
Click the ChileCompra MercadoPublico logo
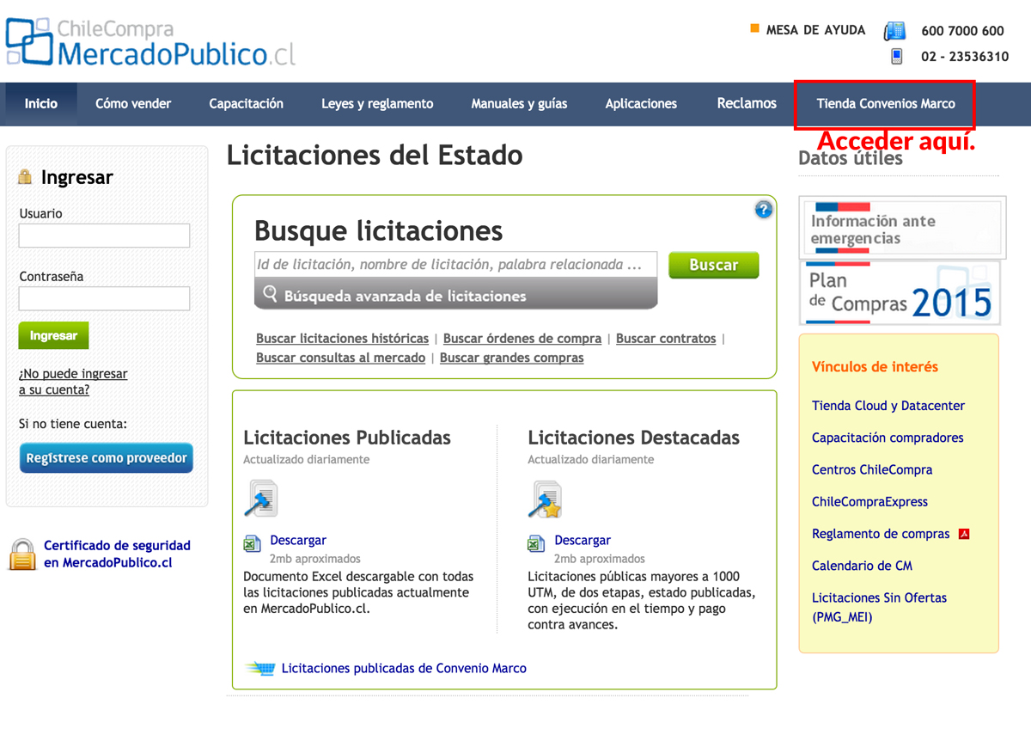[x=150, y=43]
